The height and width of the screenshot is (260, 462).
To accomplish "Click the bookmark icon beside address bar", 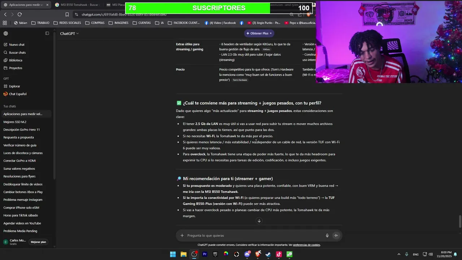I will click(67, 14).
